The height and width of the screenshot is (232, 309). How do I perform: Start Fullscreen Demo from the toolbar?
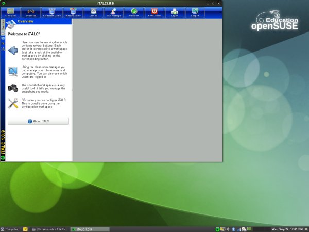[52, 12]
